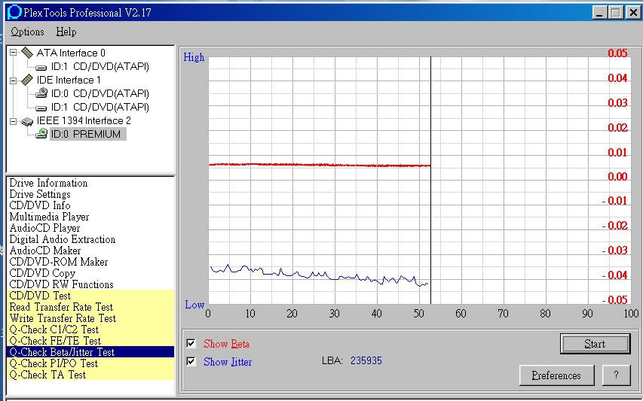
Task: Close the PlexTools window
Action: coord(632,13)
